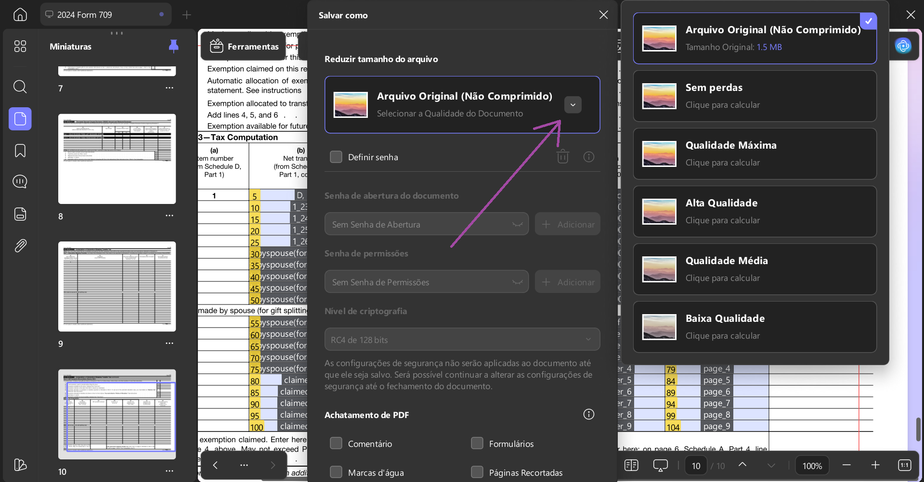Check the Comentário flatten option

click(x=336, y=443)
